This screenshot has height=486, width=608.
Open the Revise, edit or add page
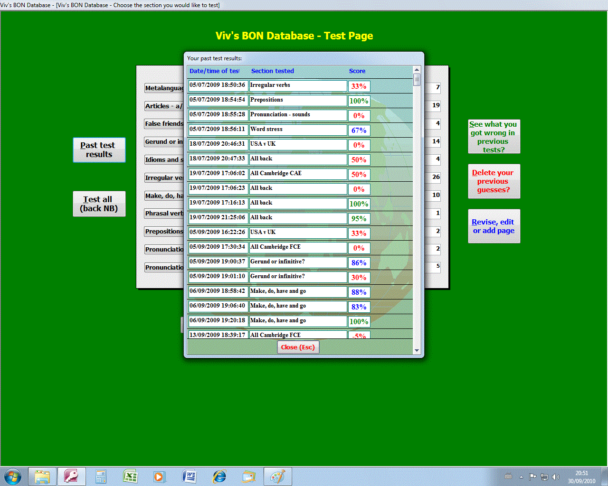pyautogui.click(x=494, y=226)
